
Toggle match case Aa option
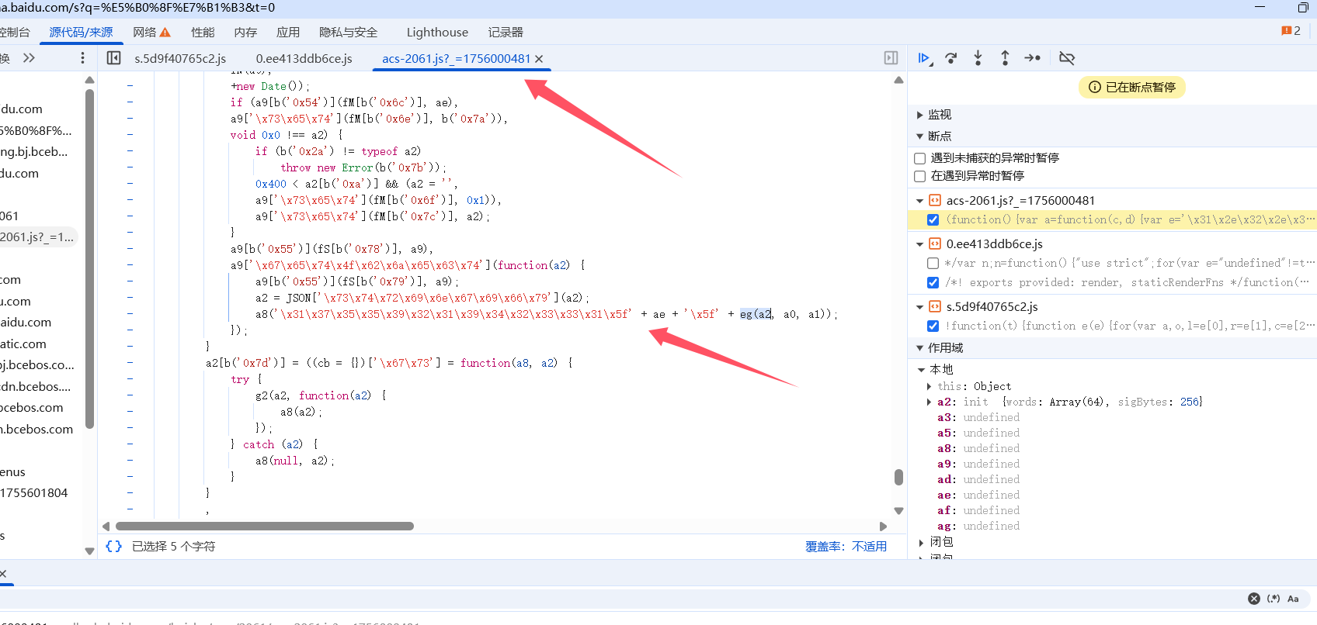[1293, 599]
